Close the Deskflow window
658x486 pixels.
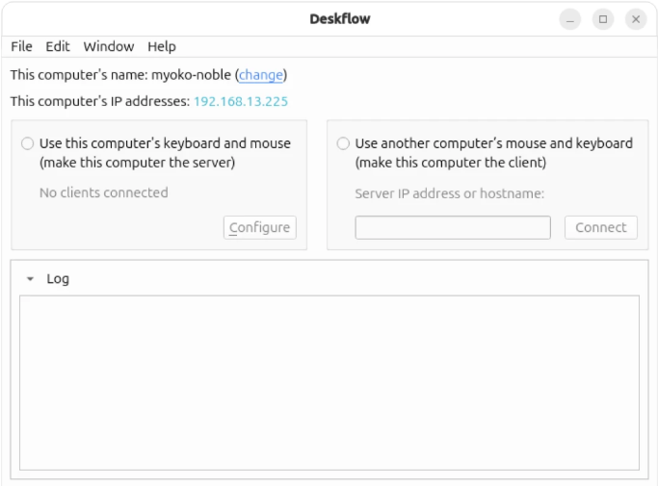pyautogui.click(x=636, y=19)
